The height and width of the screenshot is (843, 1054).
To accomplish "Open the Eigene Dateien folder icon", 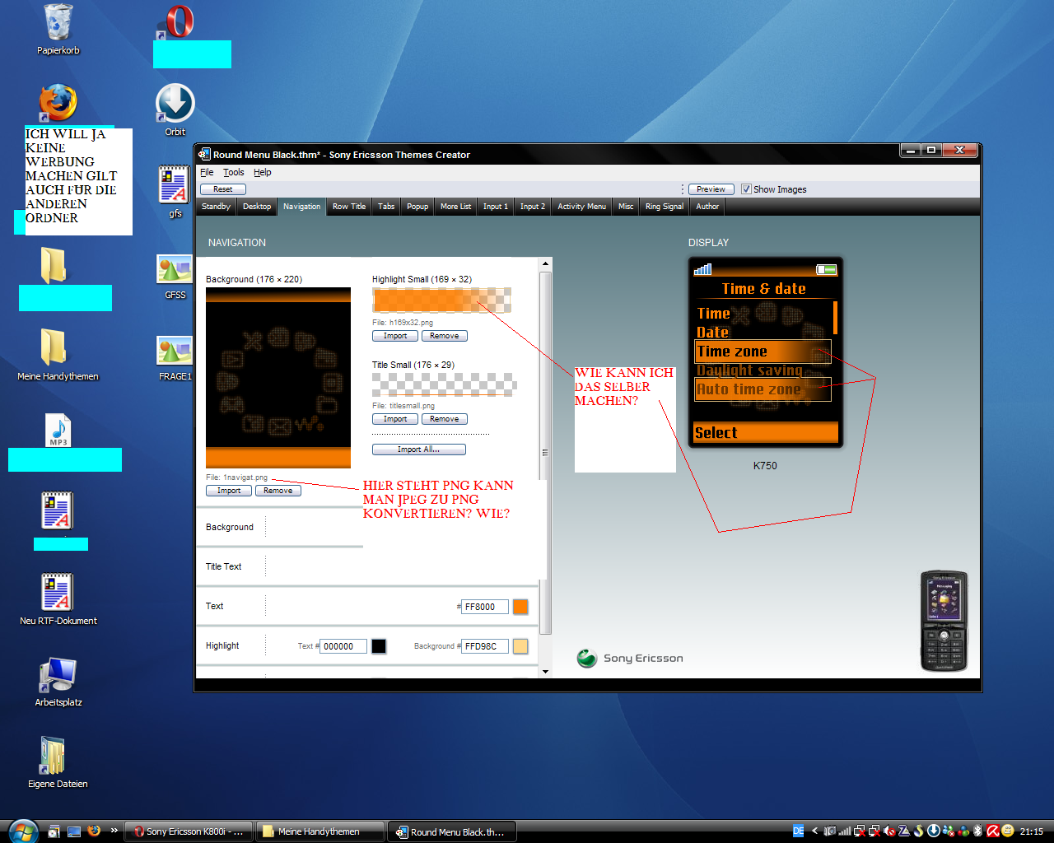I will pyautogui.click(x=54, y=756).
